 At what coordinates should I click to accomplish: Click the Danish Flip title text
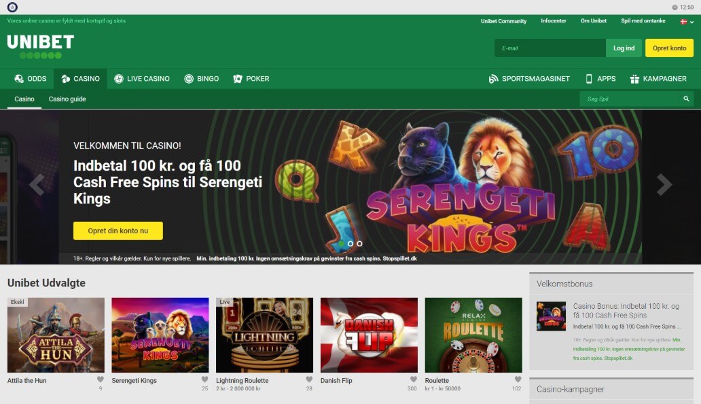pos(336,381)
